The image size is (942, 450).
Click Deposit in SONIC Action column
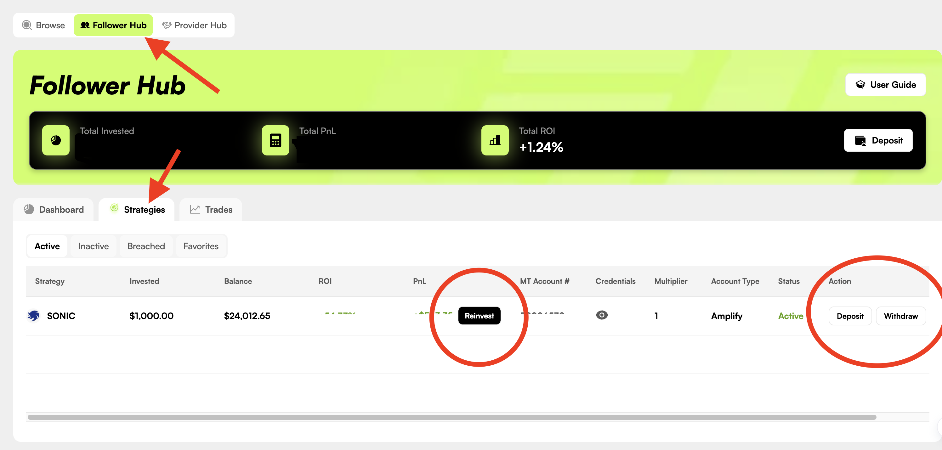click(x=850, y=316)
